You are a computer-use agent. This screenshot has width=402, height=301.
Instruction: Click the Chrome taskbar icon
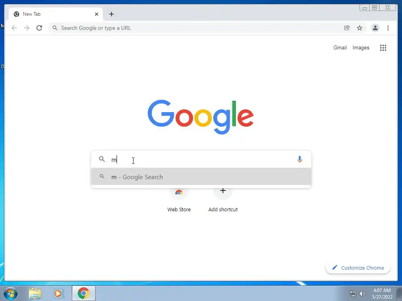(x=84, y=293)
